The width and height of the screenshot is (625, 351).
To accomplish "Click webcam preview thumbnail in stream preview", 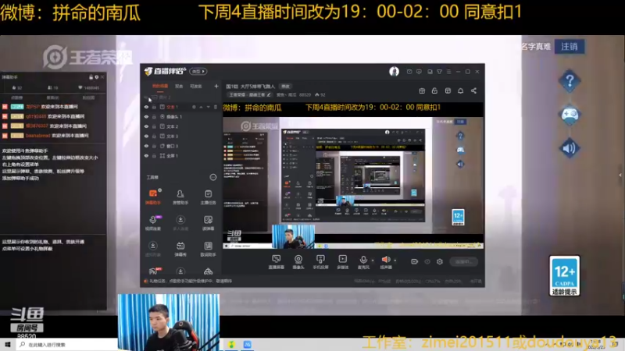I will pos(293,236).
